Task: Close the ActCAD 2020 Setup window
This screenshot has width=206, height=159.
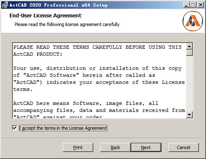Action: point(201,5)
